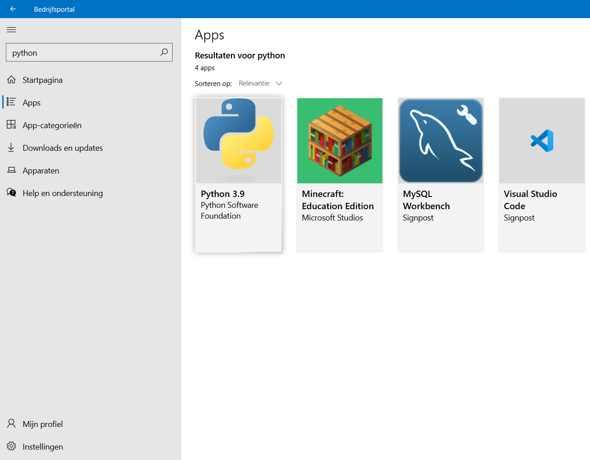Viewport: 590px width, 460px height.
Task: Click the Mijn profiel person icon
Action: (x=11, y=424)
